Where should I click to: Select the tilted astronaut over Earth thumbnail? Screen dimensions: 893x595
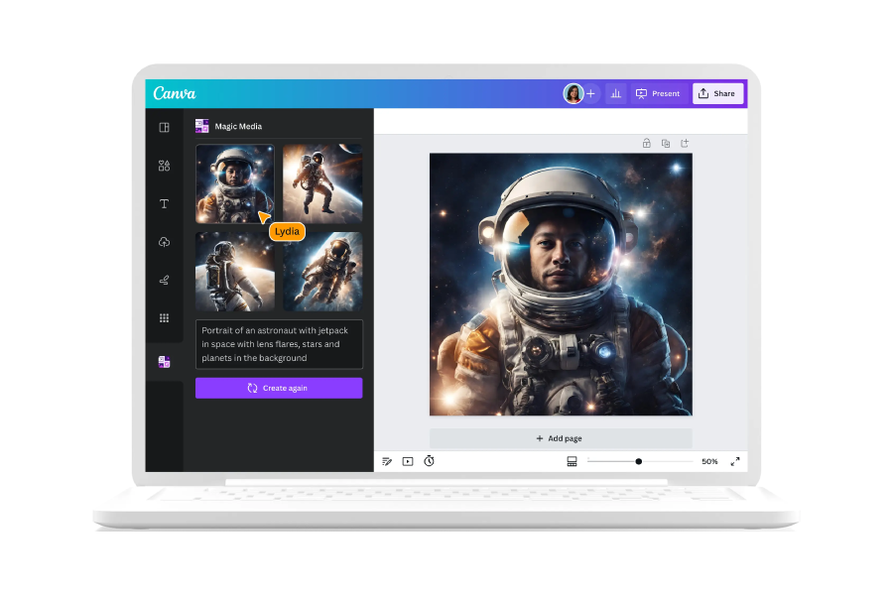(322, 272)
